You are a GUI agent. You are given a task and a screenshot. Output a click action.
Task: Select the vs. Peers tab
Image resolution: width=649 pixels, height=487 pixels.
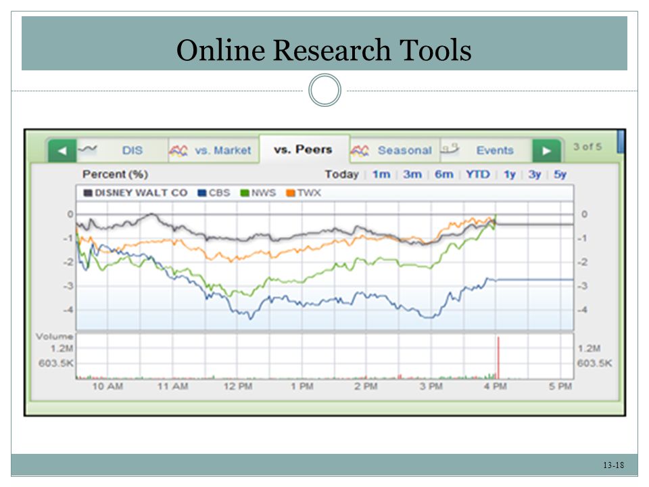click(x=305, y=149)
